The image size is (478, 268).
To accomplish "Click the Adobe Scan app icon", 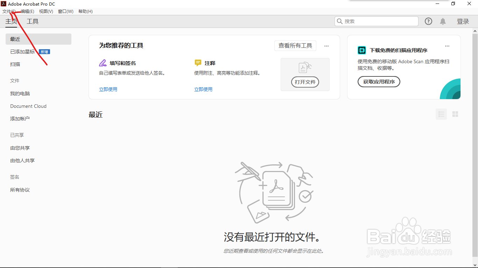I will point(361,50).
